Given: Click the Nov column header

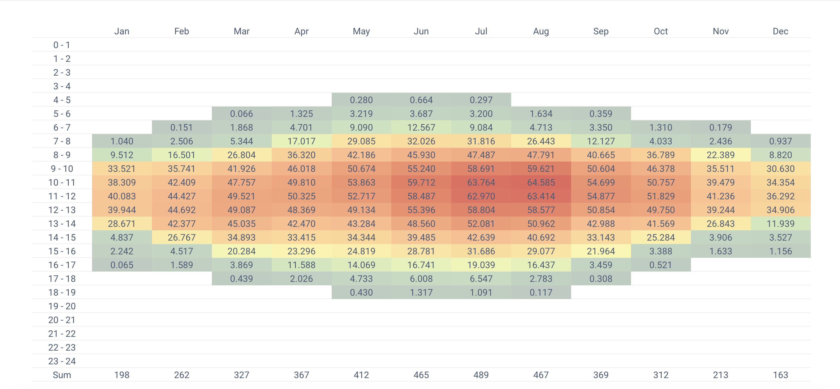Looking at the screenshot, I should click(x=721, y=31).
